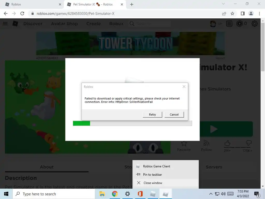The height and width of the screenshot is (199, 265).
Task: Report the advertisement
Action: point(220,58)
